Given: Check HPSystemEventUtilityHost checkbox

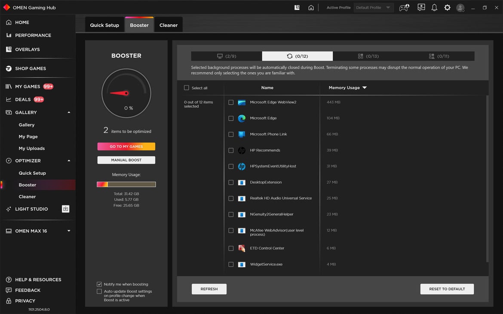Looking at the screenshot, I should pyautogui.click(x=230, y=166).
